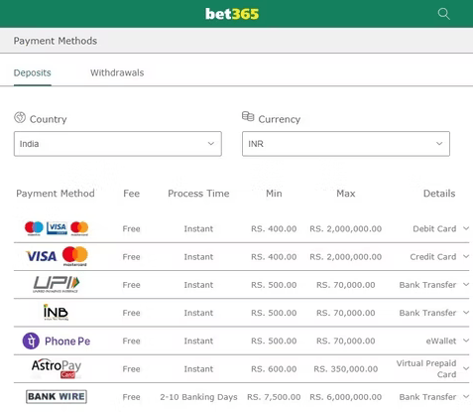Select the VISA Mastercard credit card logo
This screenshot has width=473, height=412.
[57, 256]
